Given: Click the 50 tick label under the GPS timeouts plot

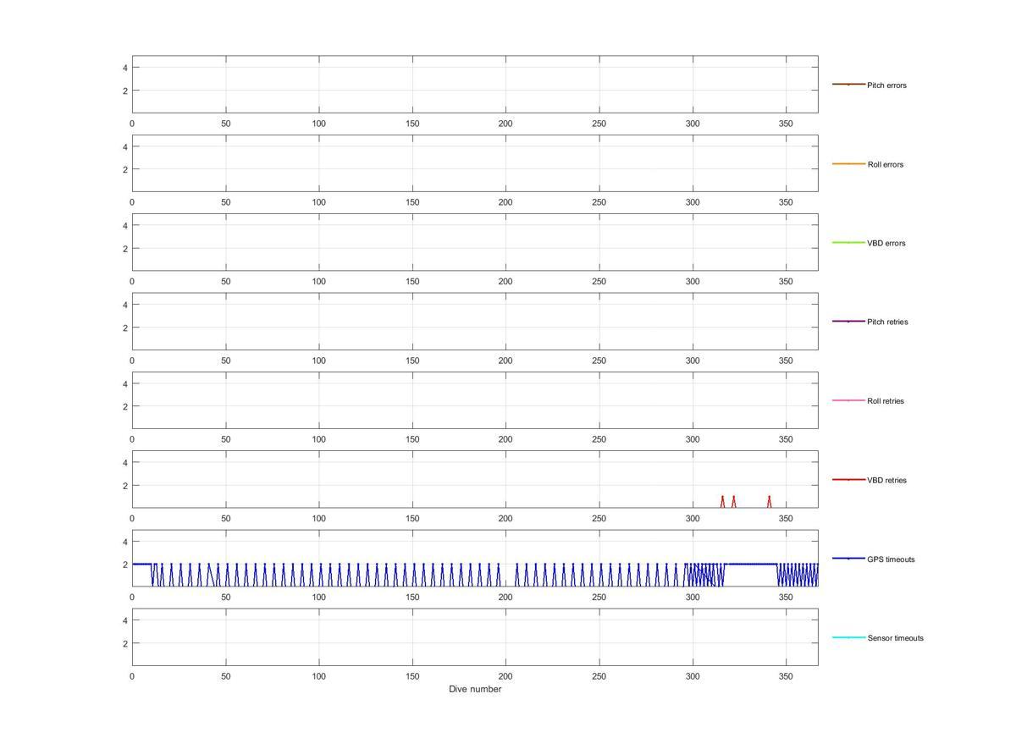Looking at the screenshot, I should coord(225,598).
